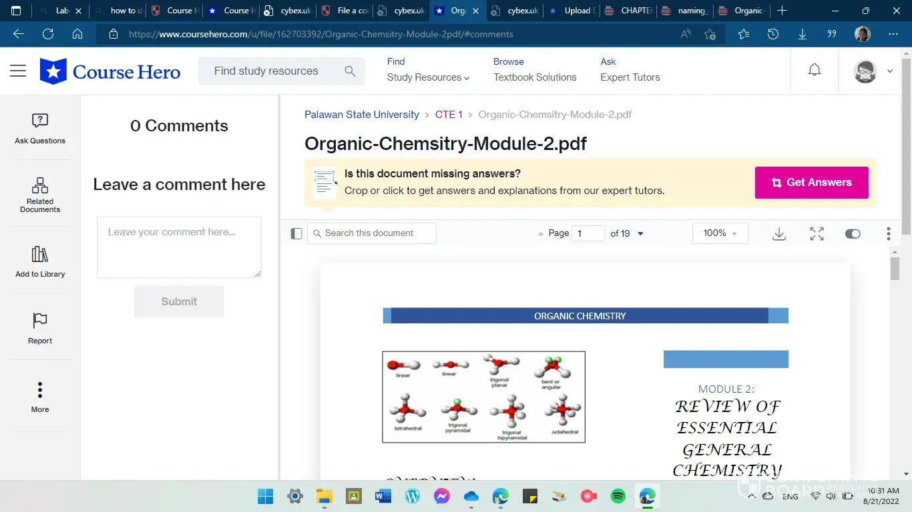The width and height of the screenshot is (912, 512).
Task: Download the document using the download icon
Action: (x=779, y=233)
